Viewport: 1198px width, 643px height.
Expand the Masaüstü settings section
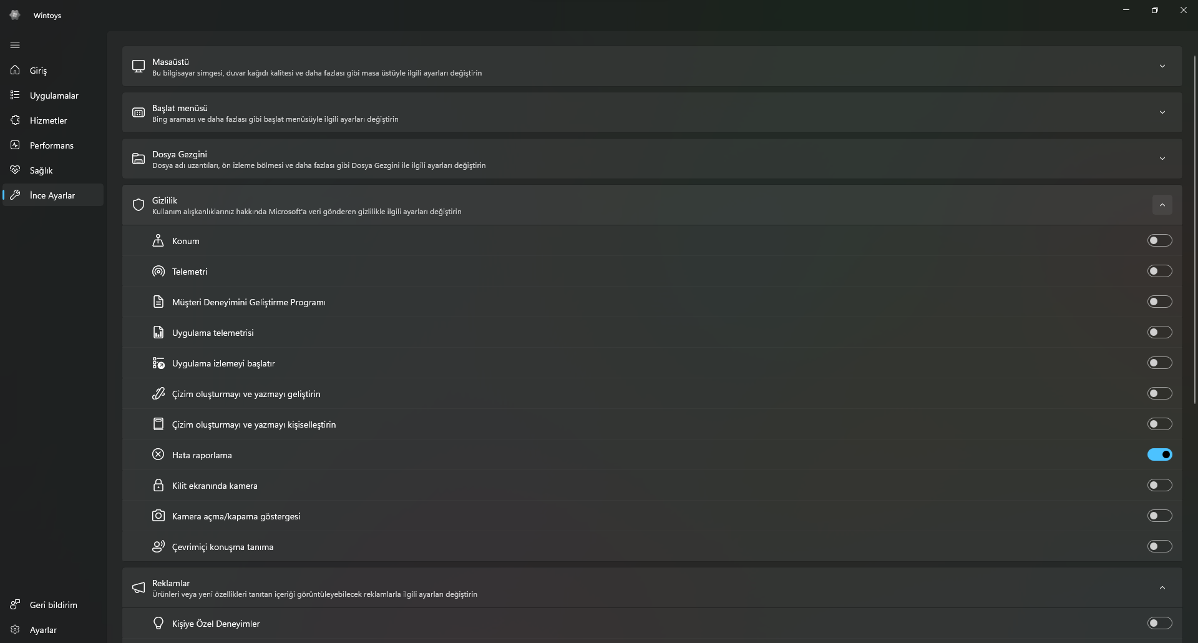1162,66
